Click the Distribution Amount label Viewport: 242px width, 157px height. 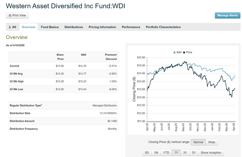pyautogui.click(x=22, y=121)
